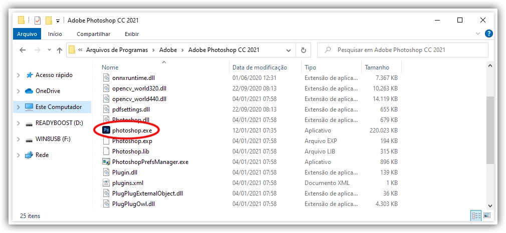Select plugins.xml file name
Screen dimensions: 506x233
(127, 182)
